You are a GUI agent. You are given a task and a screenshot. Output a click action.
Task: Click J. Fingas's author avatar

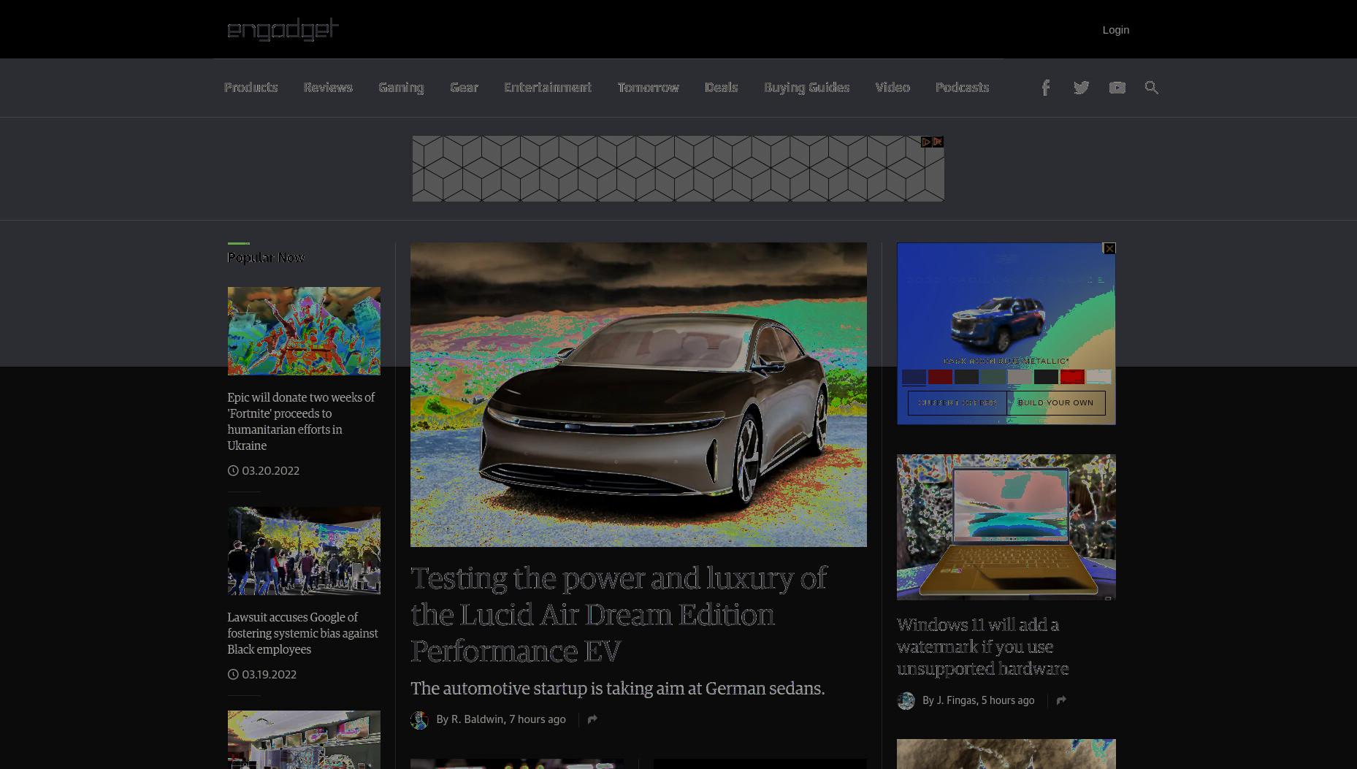(906, 701)
